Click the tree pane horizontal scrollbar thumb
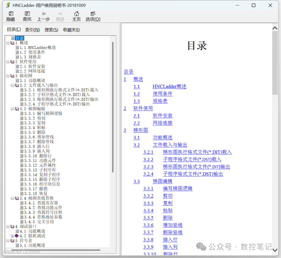281x258 pixels. point(56,250)
